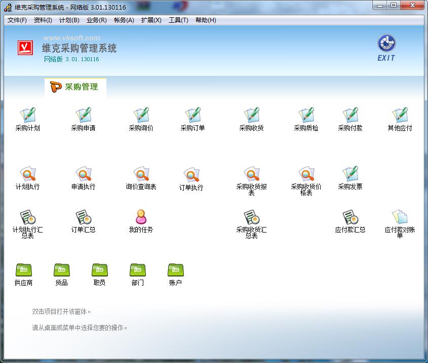Click the 其他应付 icon
The image size is (428, 363).
pyautogui.click(x=400, y=115)
